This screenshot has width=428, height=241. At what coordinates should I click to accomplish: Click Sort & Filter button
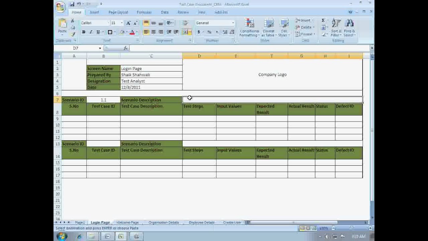[336, 28]
